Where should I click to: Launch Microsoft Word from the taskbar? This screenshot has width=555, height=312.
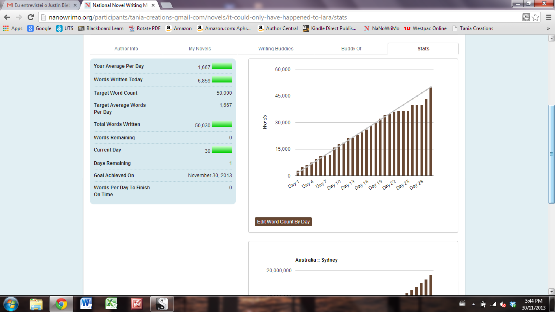point(86,303)
